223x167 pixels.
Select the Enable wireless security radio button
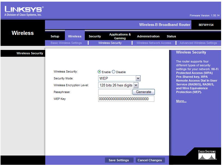coord(99,72)
